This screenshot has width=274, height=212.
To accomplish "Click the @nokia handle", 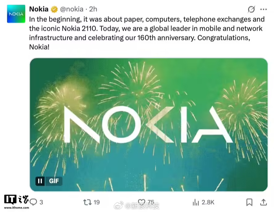I will click(x=71, y=9).
